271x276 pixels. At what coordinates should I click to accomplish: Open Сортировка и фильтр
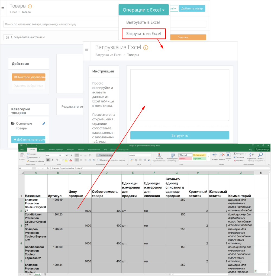pos(251,157)
